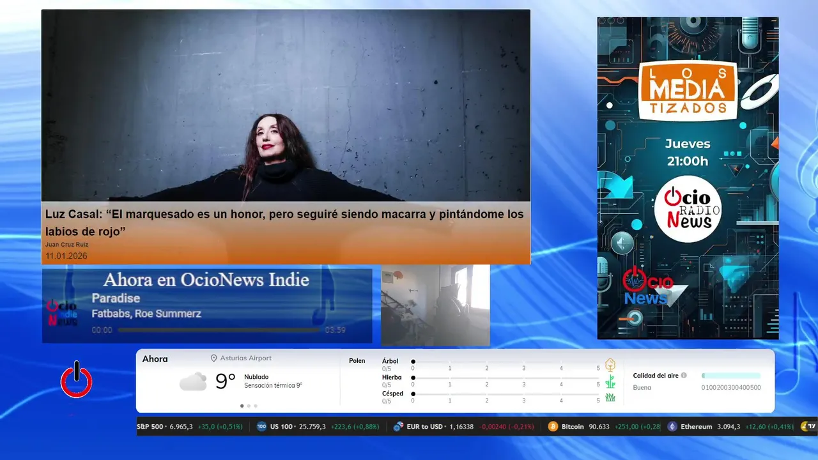This screenshot has width=818, height=460.
Task: Click the Césped lawn pollen icon
Action: (610, 397)
